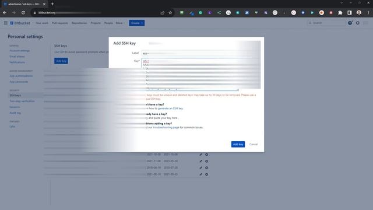Select Two-step verification in sidebar
Image resolution: width=373 pixels, height=210 pixels.
click(22, 101)
